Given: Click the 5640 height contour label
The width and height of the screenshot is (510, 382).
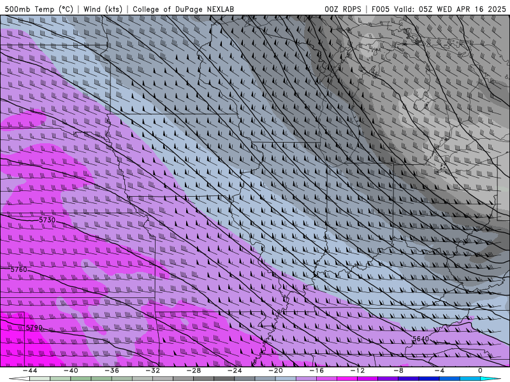Looking at the screenshot, I should (x=421, y=339).
